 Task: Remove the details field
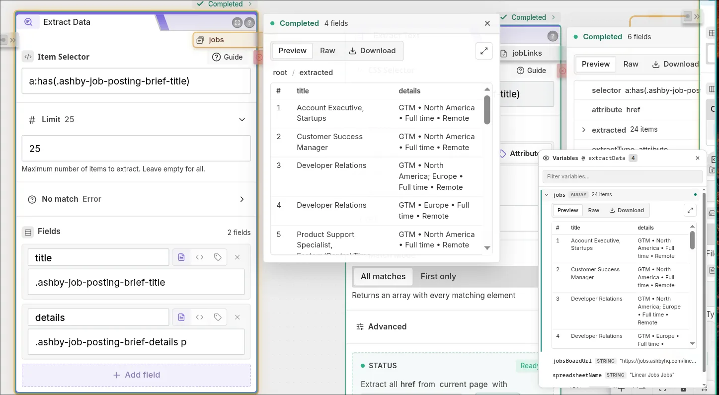[x=238, y=317]
